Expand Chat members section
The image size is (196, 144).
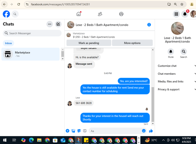(x=177, y=74)
